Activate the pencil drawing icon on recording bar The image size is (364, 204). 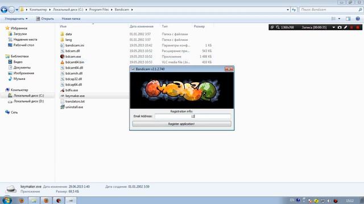[345, 27]
